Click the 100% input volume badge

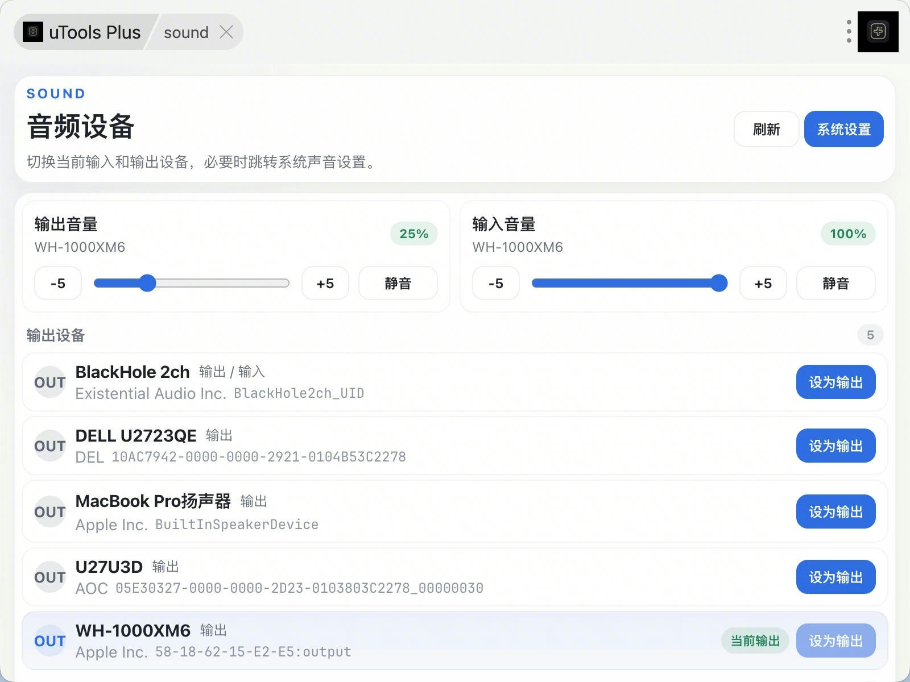click(x=848, y=234)
